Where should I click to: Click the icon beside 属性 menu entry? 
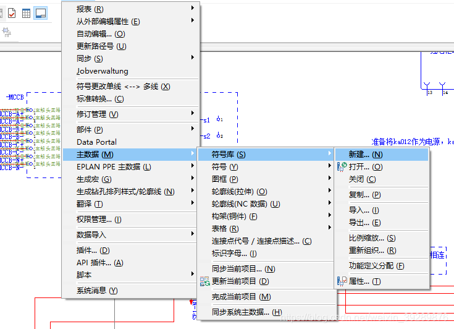point(342,281)
